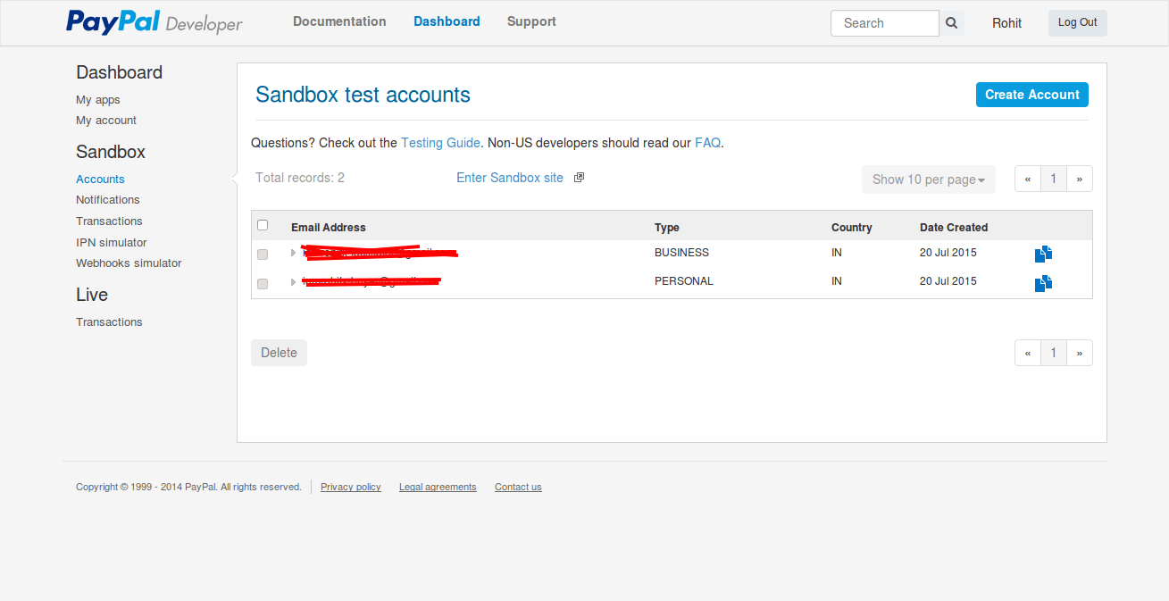Click the PERSONAL type cell
Screen dimensions: 1169x601
[x=684, y=281]
